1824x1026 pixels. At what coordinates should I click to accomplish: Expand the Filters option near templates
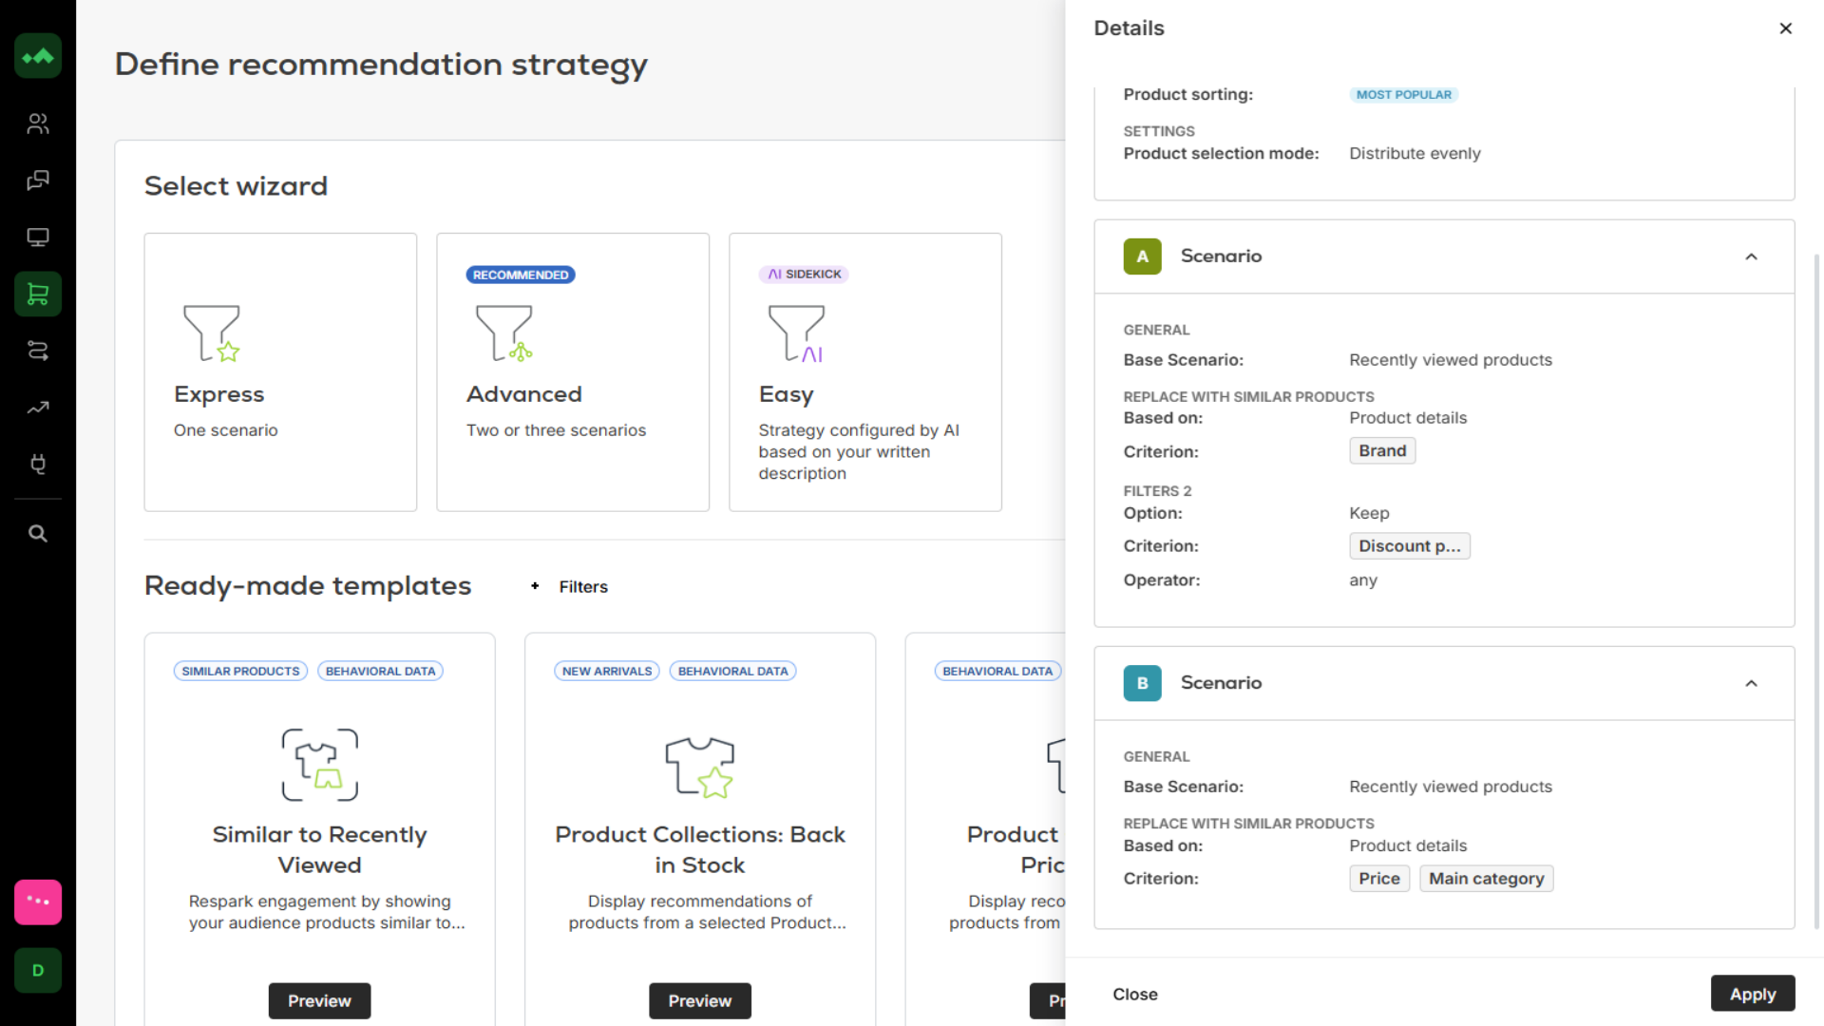[569, 587]
